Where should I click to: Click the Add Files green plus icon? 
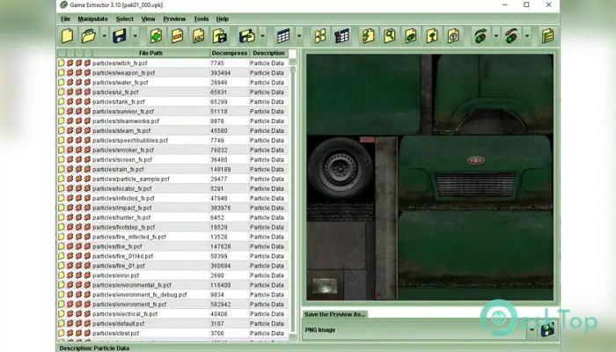tap(156, 36)
